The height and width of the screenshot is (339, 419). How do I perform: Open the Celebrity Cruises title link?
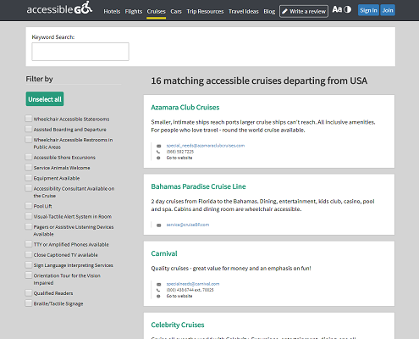click(x=178, y=325)
